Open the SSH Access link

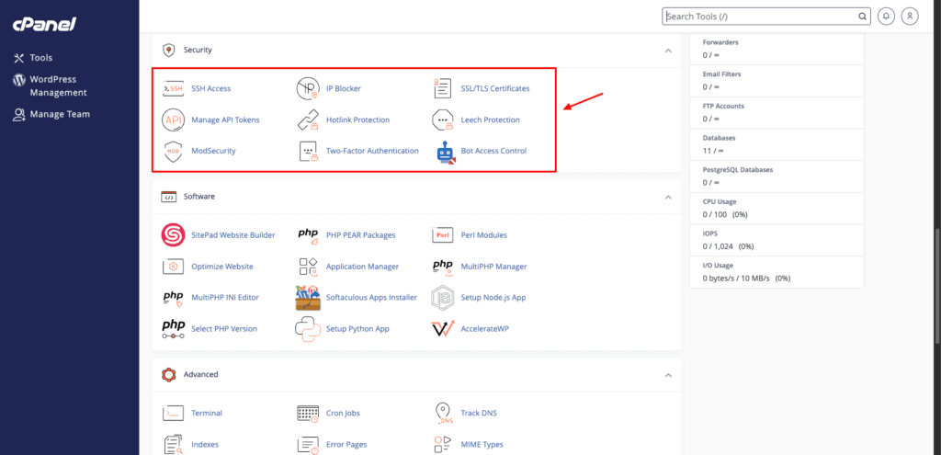click(210, 88)
